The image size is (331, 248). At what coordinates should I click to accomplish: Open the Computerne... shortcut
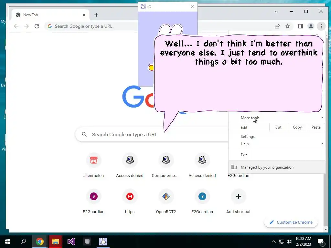click(x=166, y=166)
